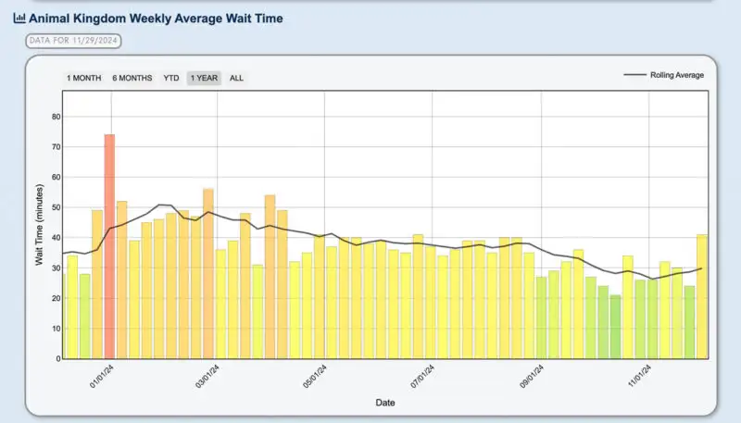
Task: Select the 6 MONTHS range button
Action: click(132, 78)
